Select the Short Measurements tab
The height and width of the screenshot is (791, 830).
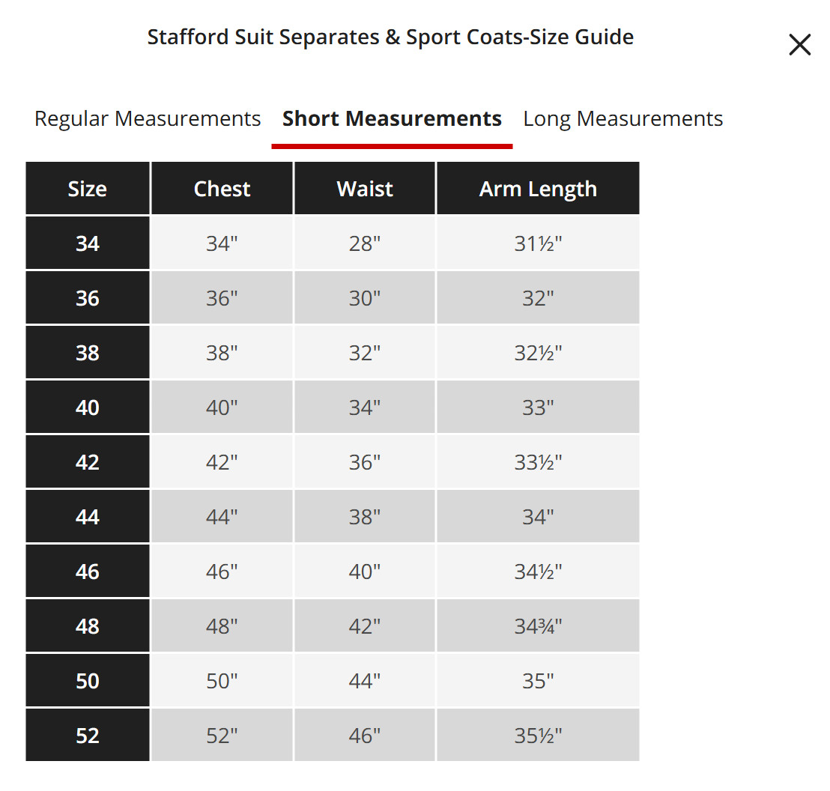[392, 118]
